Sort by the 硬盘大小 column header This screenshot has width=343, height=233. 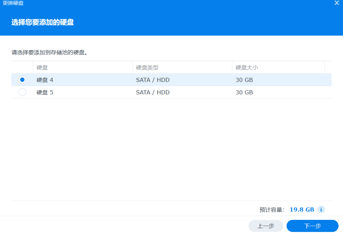(278, 67)
